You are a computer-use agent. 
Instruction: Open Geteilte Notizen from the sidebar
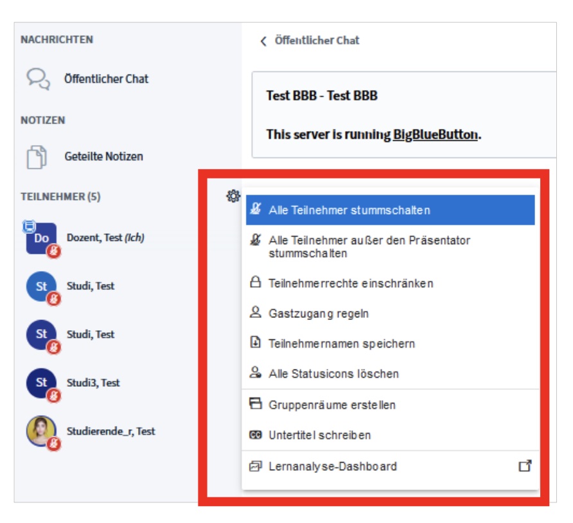103,157
